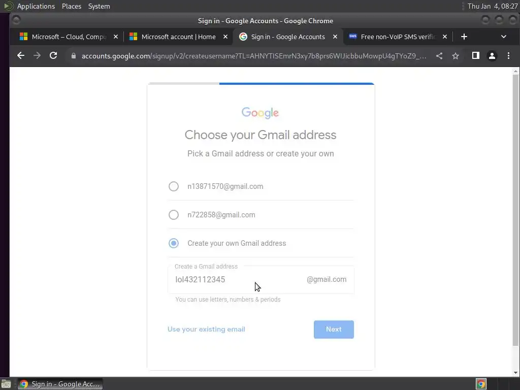Switch to Free non-VoIP SMS tab
This screenshot has height=390, width=520.
coord(398,37)
